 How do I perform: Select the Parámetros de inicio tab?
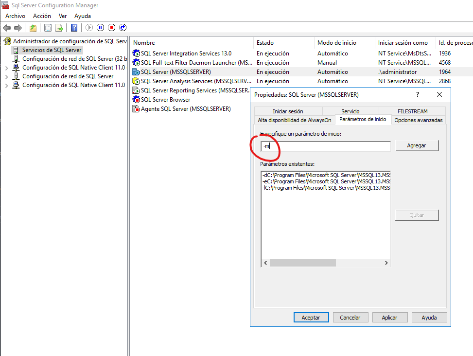click(x=363, y=120)
